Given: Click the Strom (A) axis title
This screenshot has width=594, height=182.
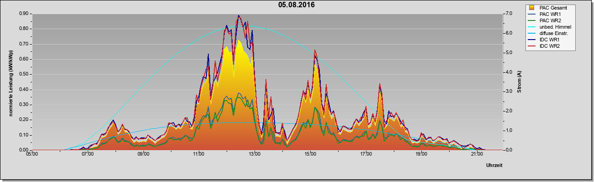Looking at the screenshot, I should 519,82.
